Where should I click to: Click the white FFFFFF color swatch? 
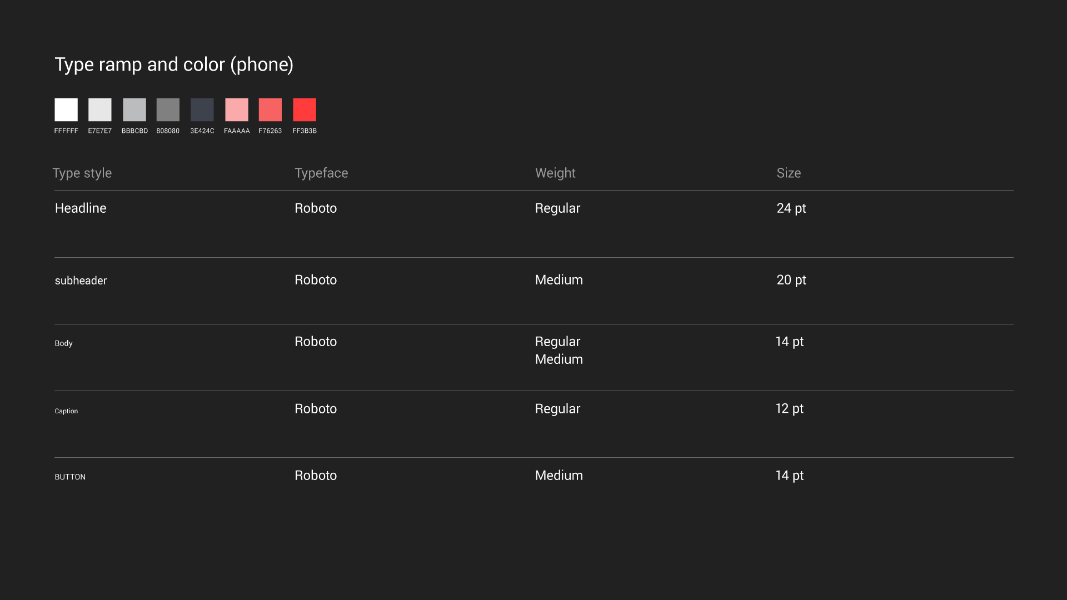(66, 110)
